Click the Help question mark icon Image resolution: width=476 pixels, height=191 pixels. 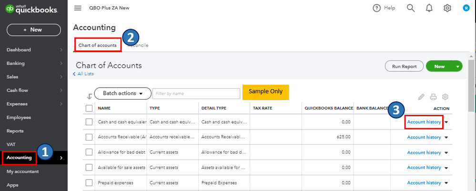pos(377,8)
